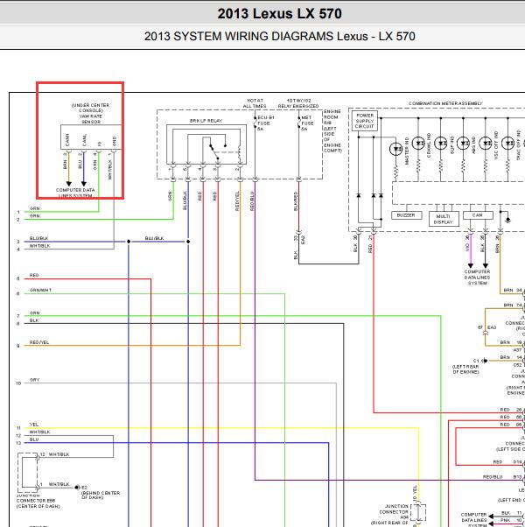Click the '(BEHIND CENTER OF DASH)' note
The width and height of the screenshot is (525, 527).
click(101, 495)
